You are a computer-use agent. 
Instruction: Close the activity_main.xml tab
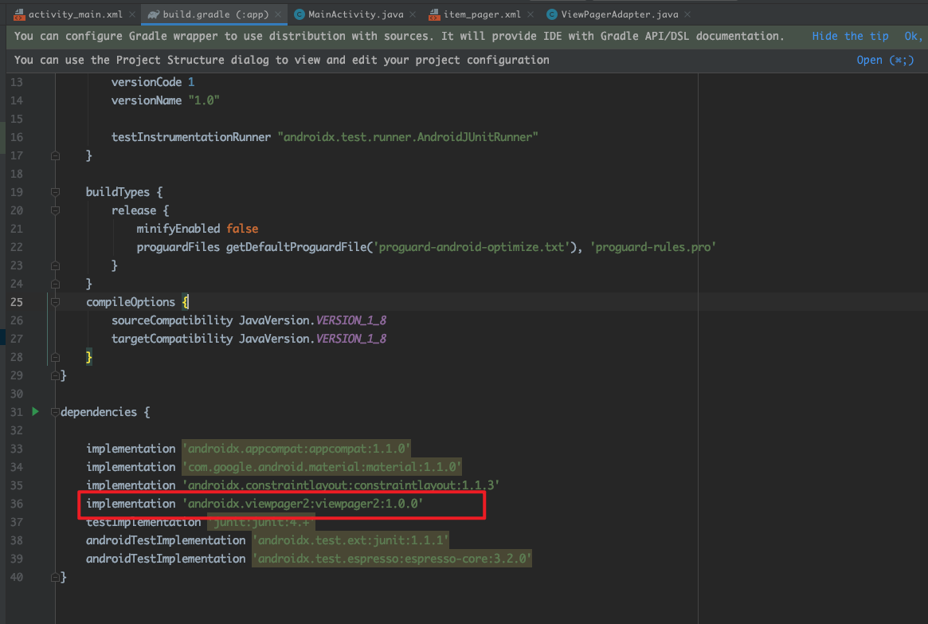point(132,14)
